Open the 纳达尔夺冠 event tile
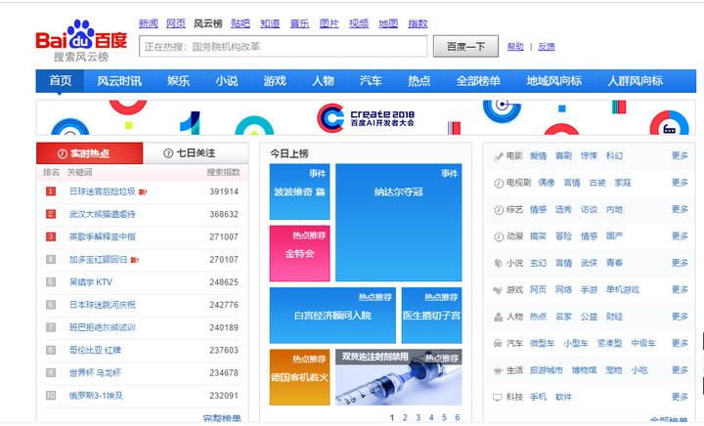Screen dimensions: 704x426 coord(399,223)
